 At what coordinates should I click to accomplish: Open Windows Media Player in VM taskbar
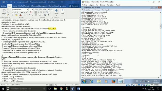[106, 81]
